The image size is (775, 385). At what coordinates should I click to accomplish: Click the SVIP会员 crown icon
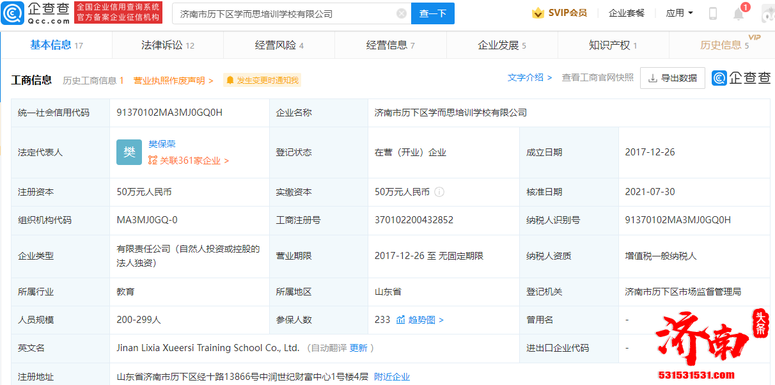click(x=538, y=13)
